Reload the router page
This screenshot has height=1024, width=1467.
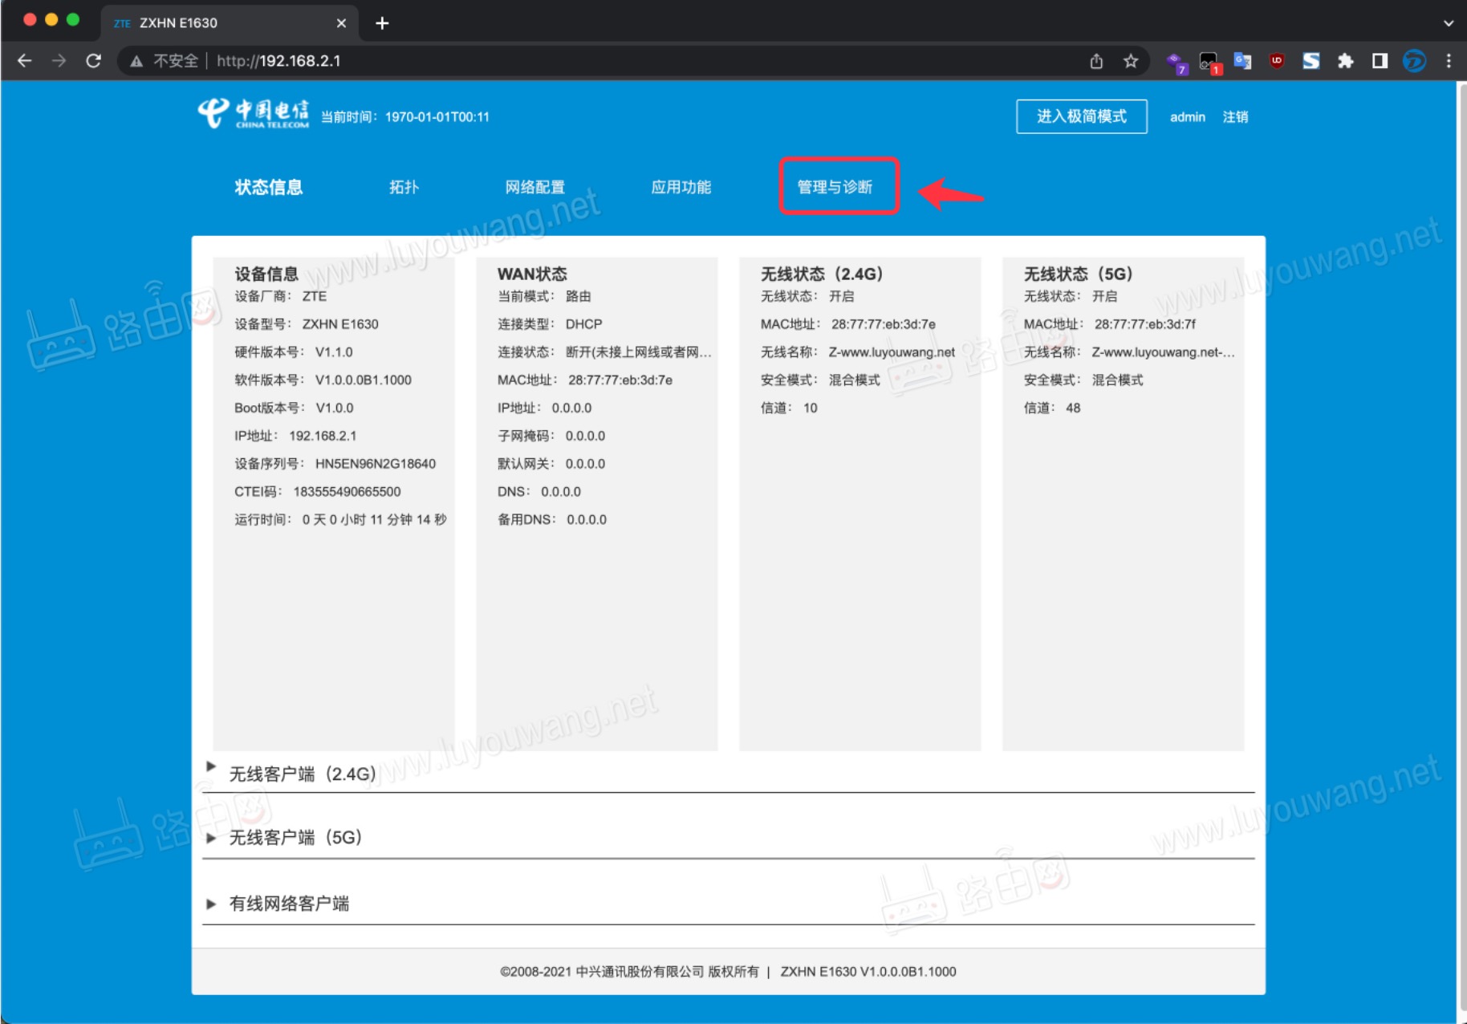click(94, 60)
